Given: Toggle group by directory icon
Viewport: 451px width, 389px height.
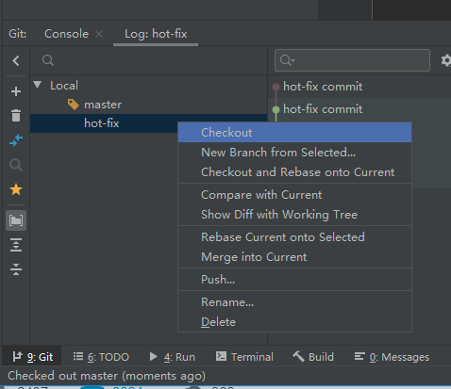Looking at the screenshot, I should [16, 220].
